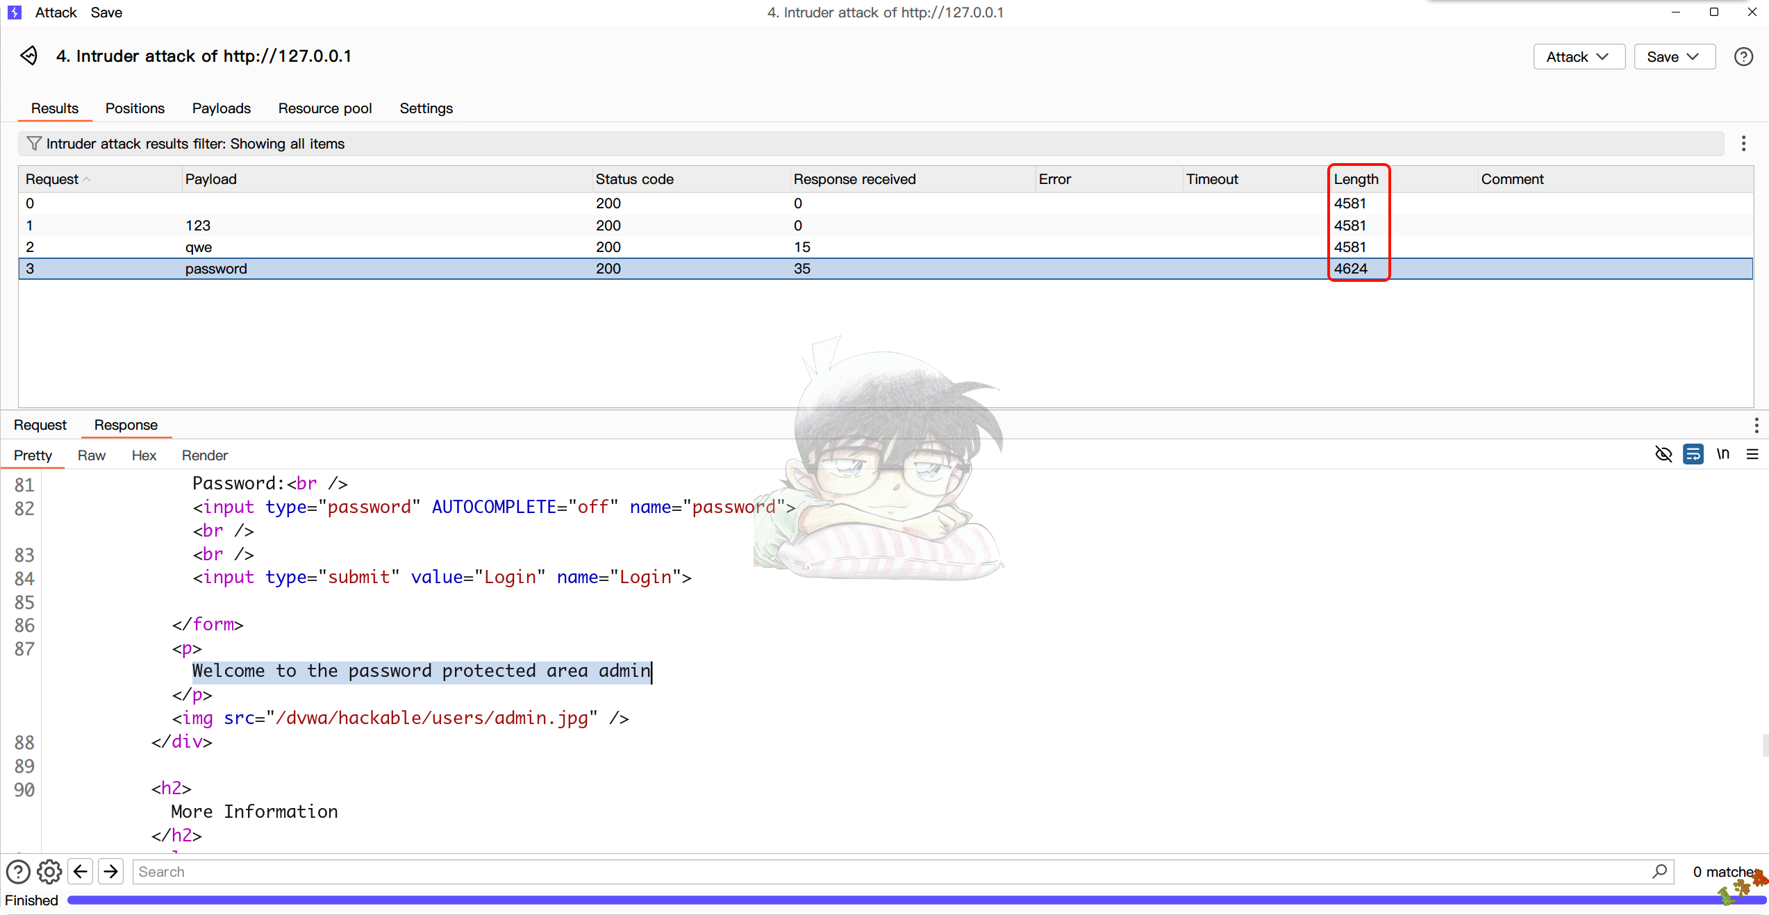Open the Attack menu in the menu bar

(56, 12)
